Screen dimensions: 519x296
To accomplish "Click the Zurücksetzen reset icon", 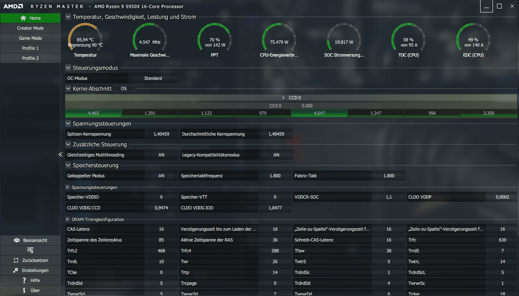I will [16, 260].
